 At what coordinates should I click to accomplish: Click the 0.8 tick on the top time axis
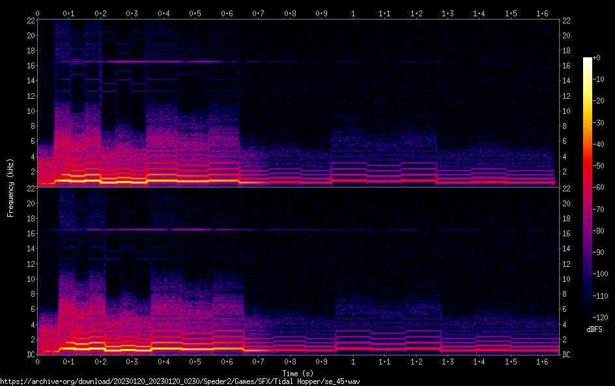click(290, 13)
